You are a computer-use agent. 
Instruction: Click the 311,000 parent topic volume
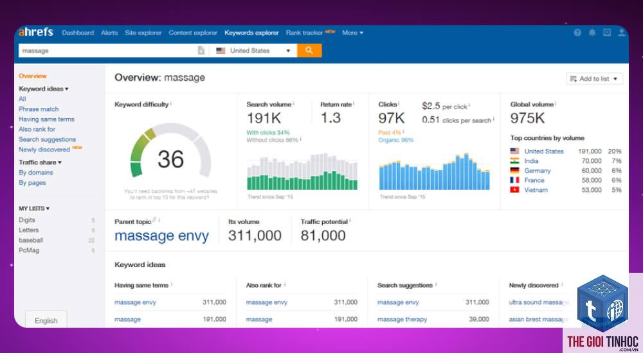(x=255, y=236)
